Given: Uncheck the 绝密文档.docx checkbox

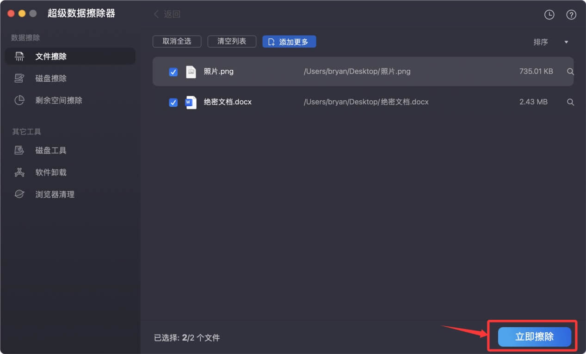Looking at the screenshot, I should click(173, 102).
